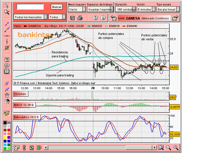Viewport: 215px width, 161px height.
Task: Click the scrollbar left arrow
Action: (46, 148)
